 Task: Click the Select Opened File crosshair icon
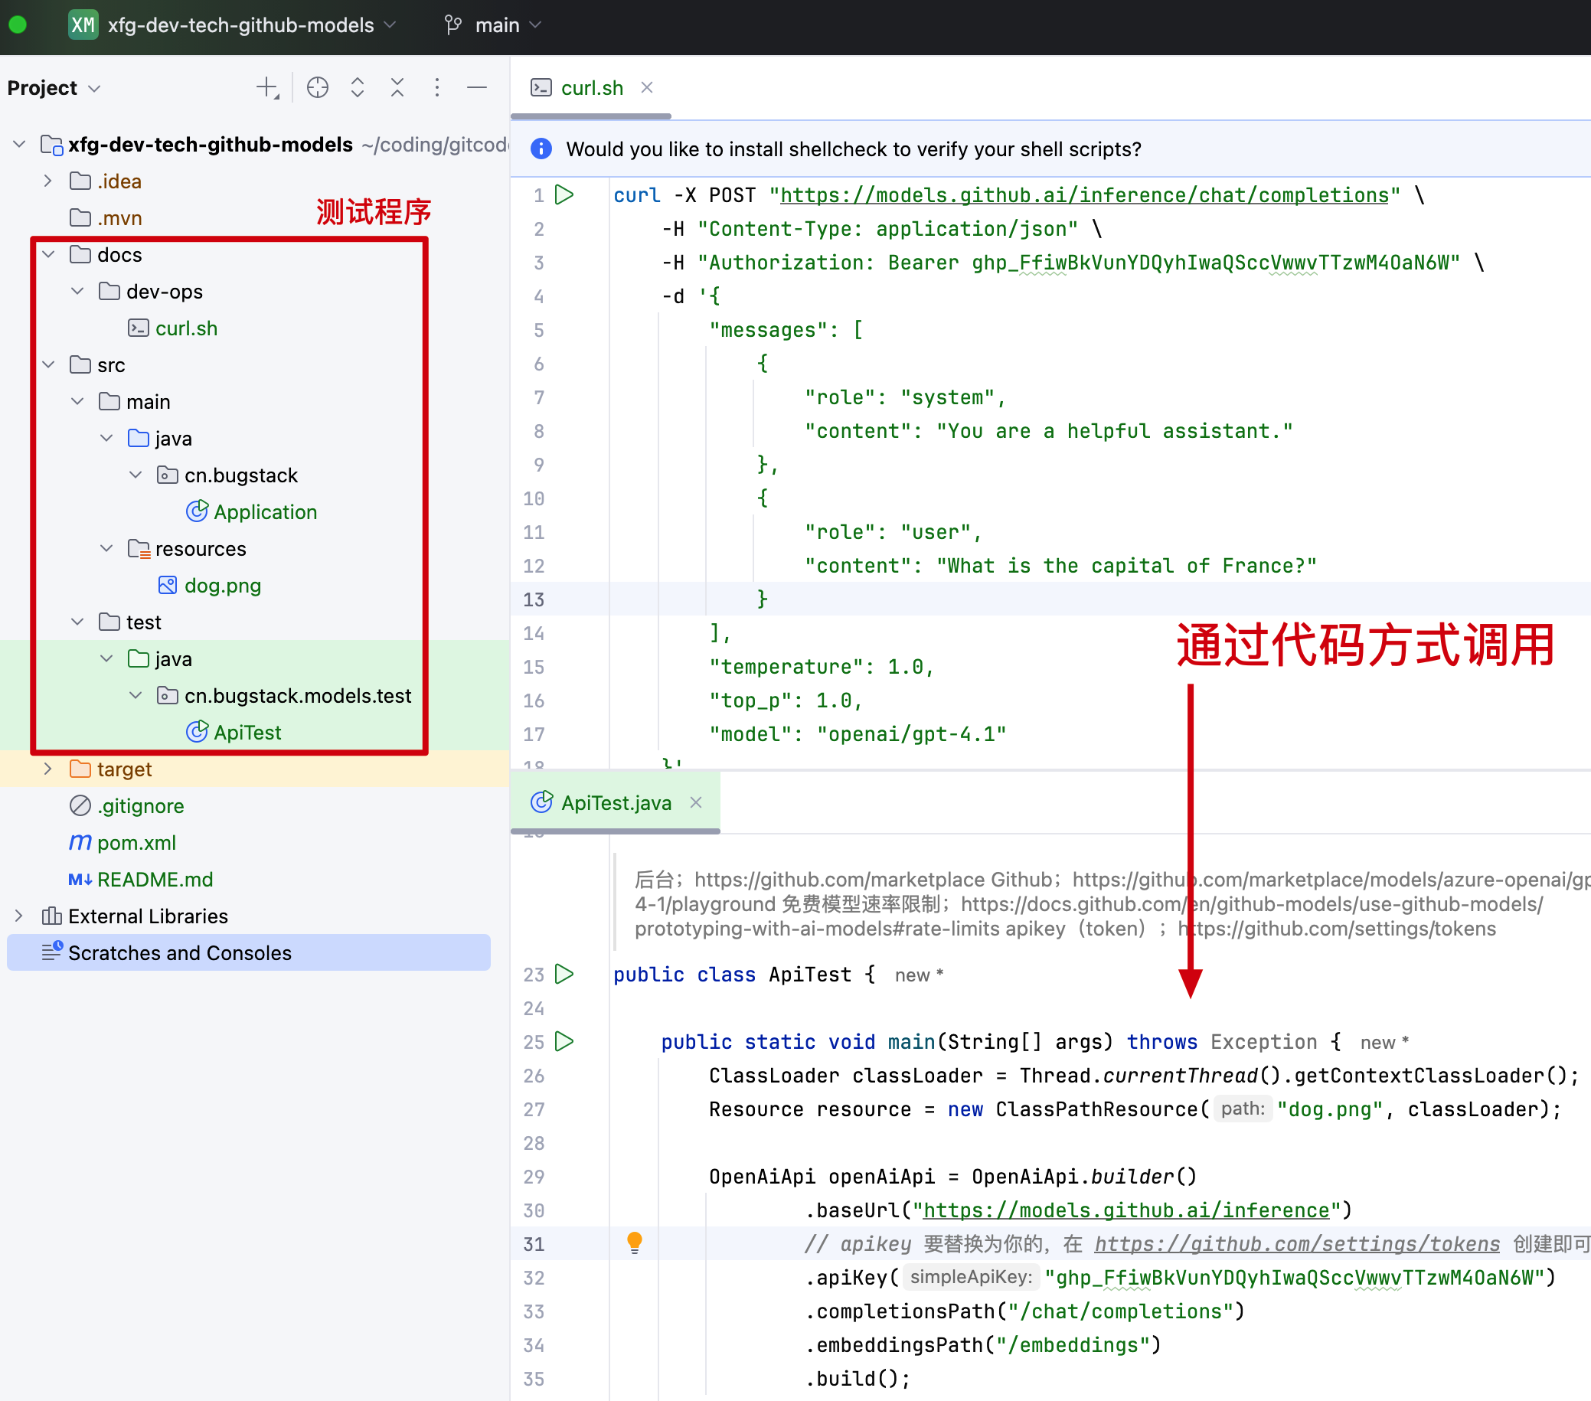click(x=318, y=88)
